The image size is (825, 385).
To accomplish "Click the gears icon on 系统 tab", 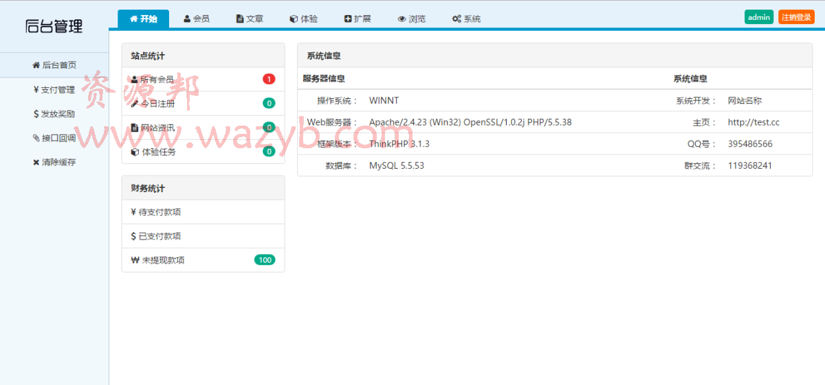I will (456, 19).
